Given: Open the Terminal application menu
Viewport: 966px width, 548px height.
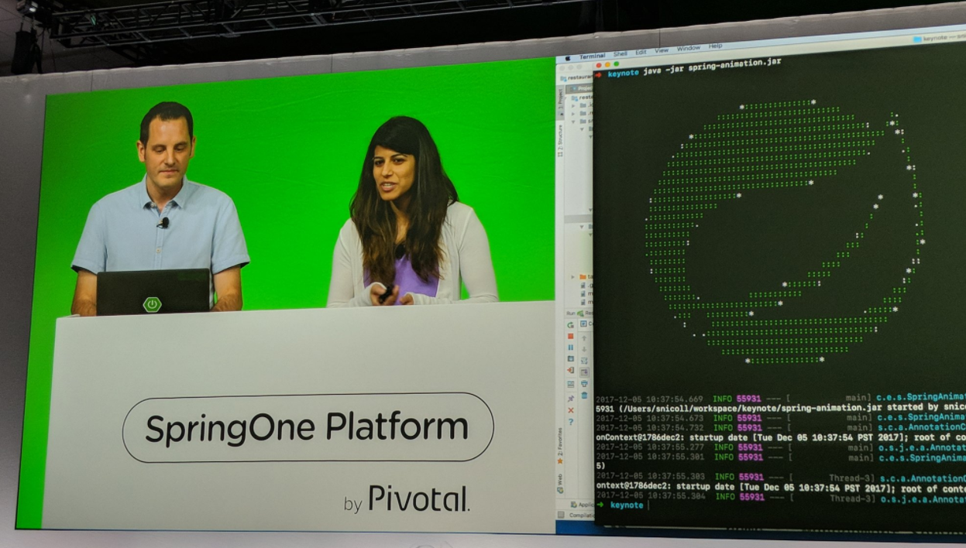Looking at the screenshot, I should pos(592,56).
